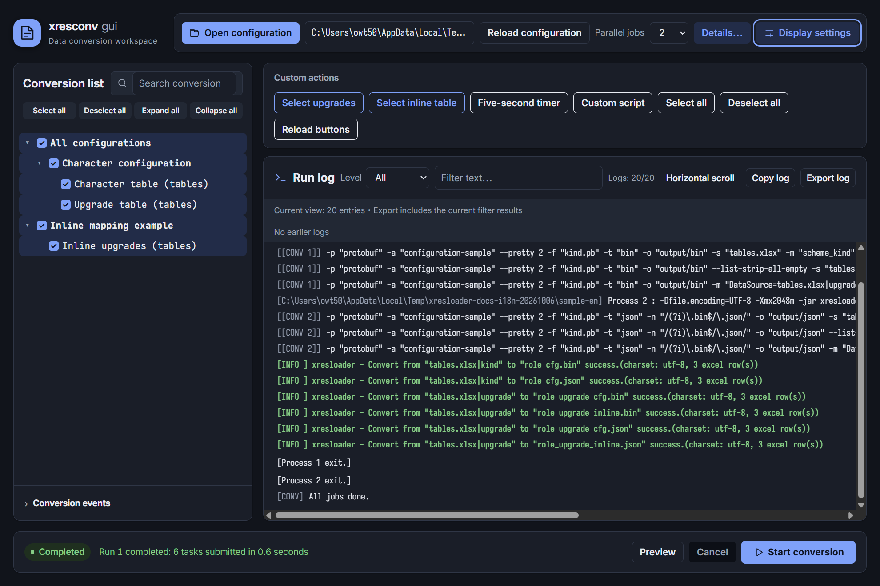
Task: Click Reload configuration
Action: click(x=534, y=33)
